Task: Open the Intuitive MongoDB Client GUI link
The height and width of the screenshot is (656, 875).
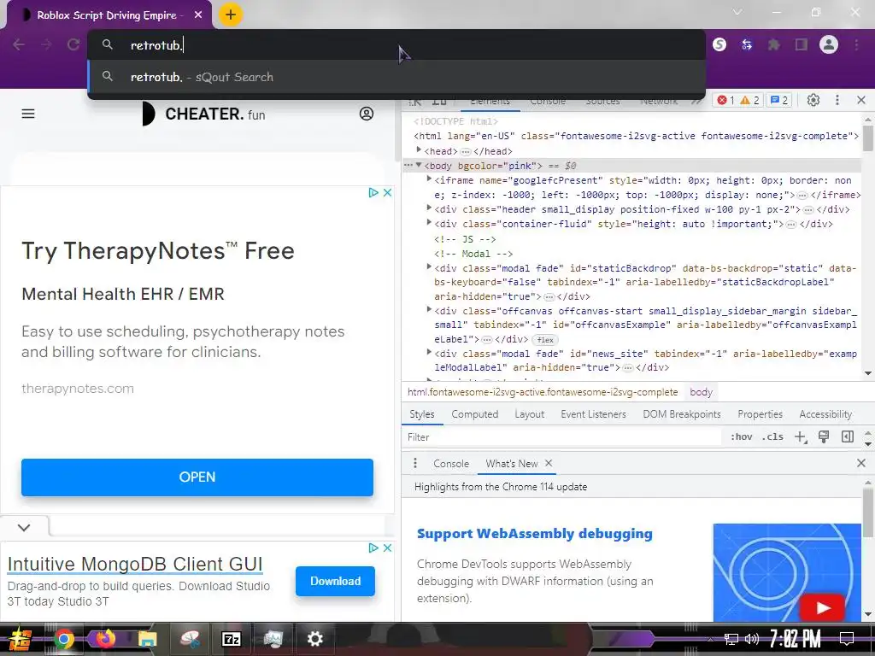Action: coord(135,564)
